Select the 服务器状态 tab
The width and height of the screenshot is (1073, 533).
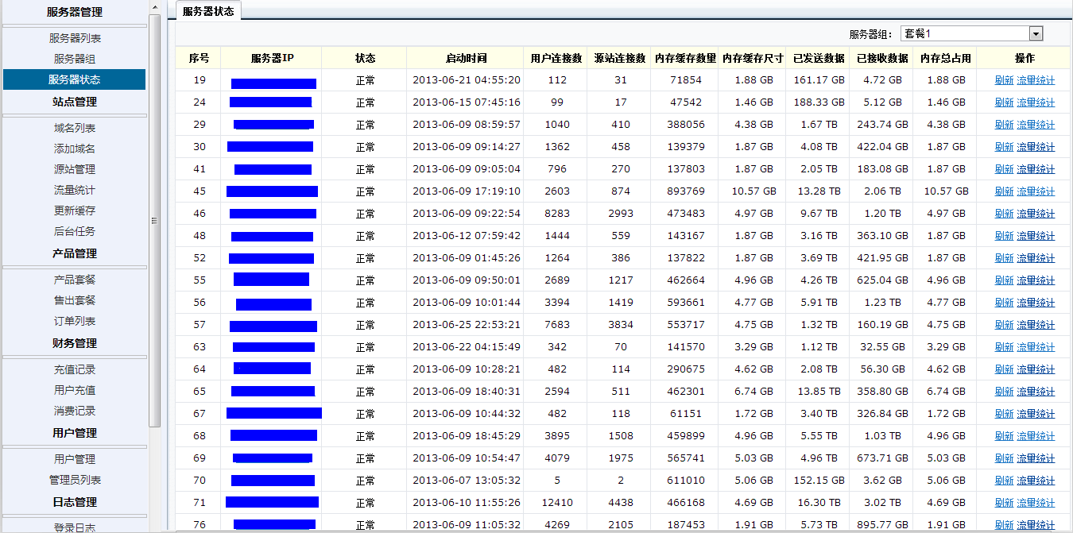coord(208,11)
